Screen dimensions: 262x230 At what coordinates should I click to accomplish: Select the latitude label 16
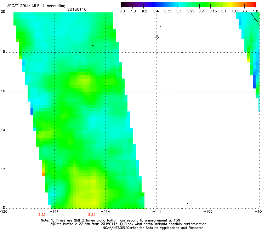pyautogui.click(x=3, y=91)
